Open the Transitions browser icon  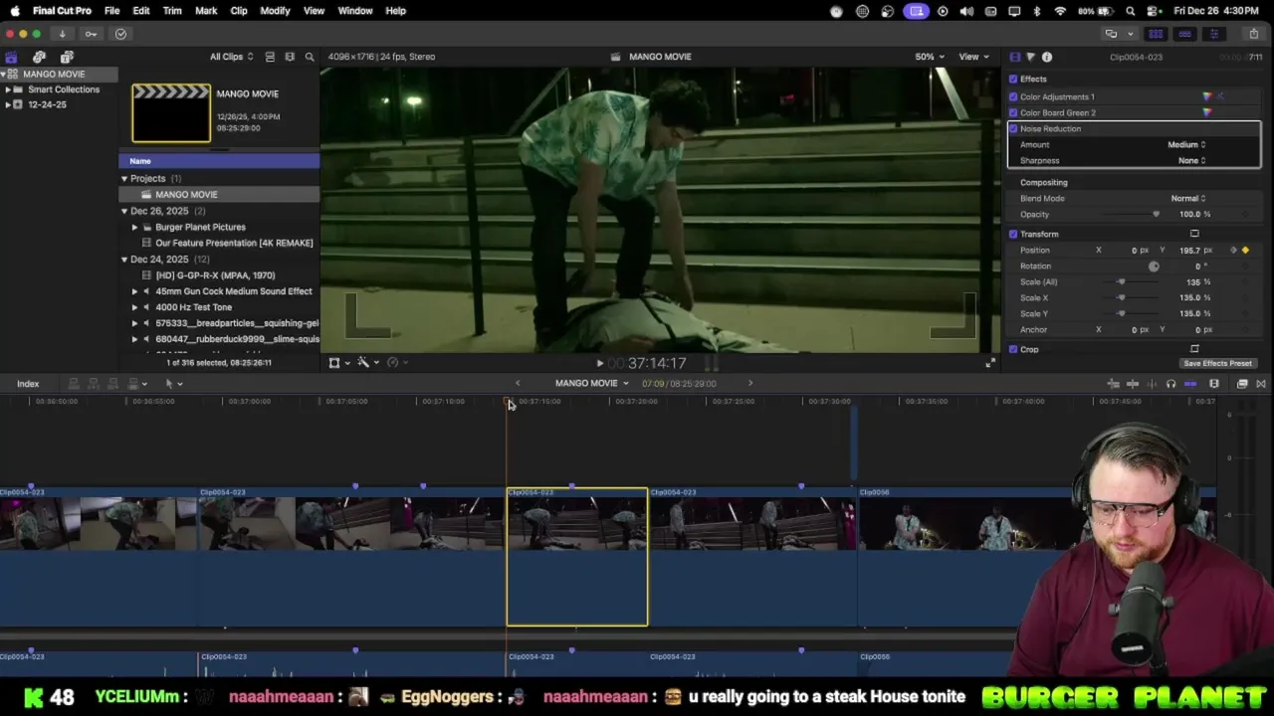click(1261, 384)
